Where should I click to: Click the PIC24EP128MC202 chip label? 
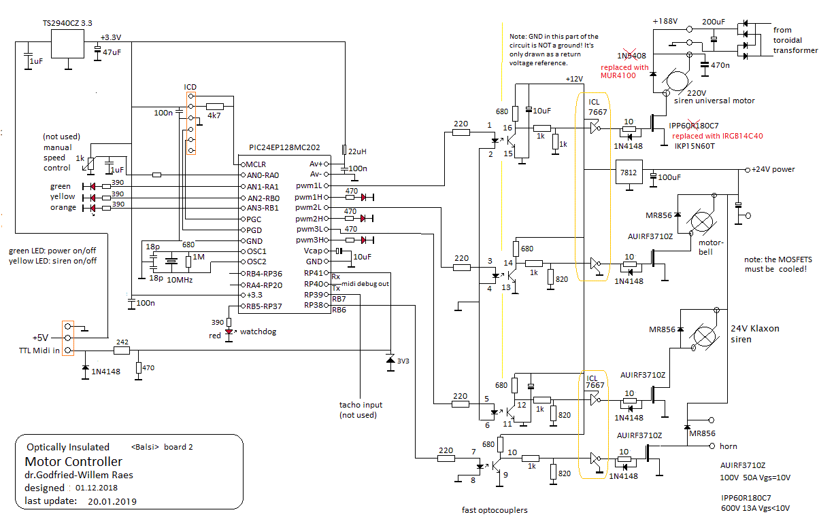pos(284,147)
